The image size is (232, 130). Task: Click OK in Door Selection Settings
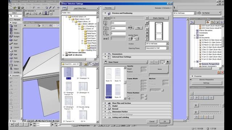pyautogui.click(x=165, y=121)
